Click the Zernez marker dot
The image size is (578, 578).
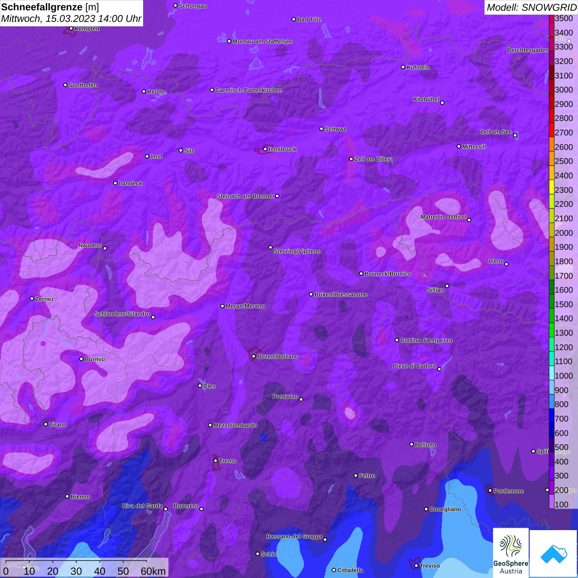[x=32, y=298]
